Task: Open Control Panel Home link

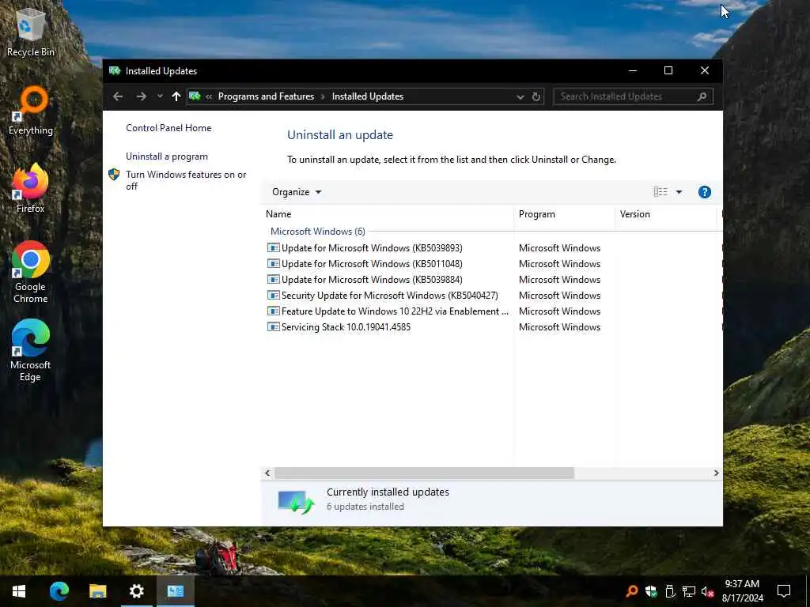Action: [x=168, y=128]
